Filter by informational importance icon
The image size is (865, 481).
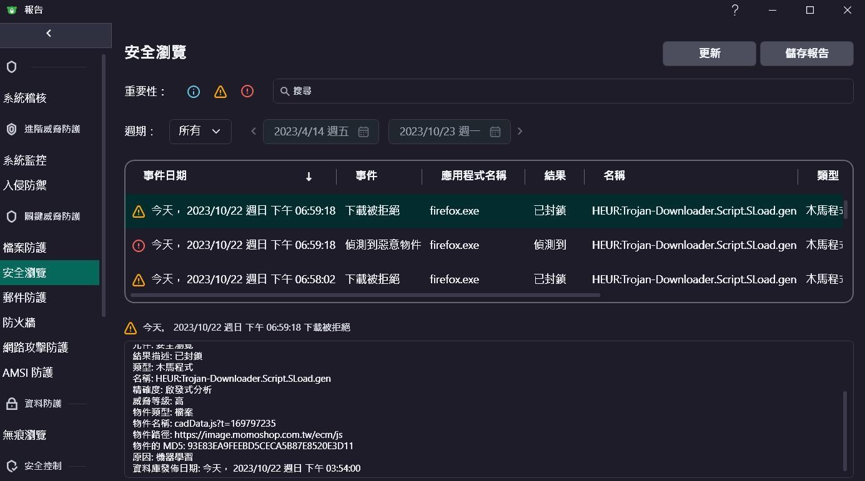[194, 92]
